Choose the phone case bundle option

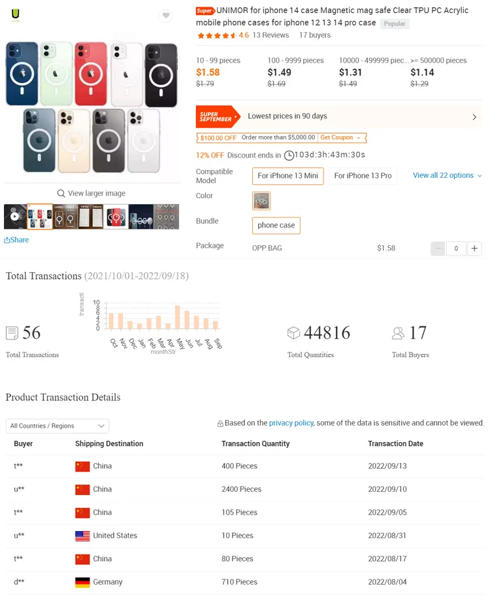[x=276, y=226]
